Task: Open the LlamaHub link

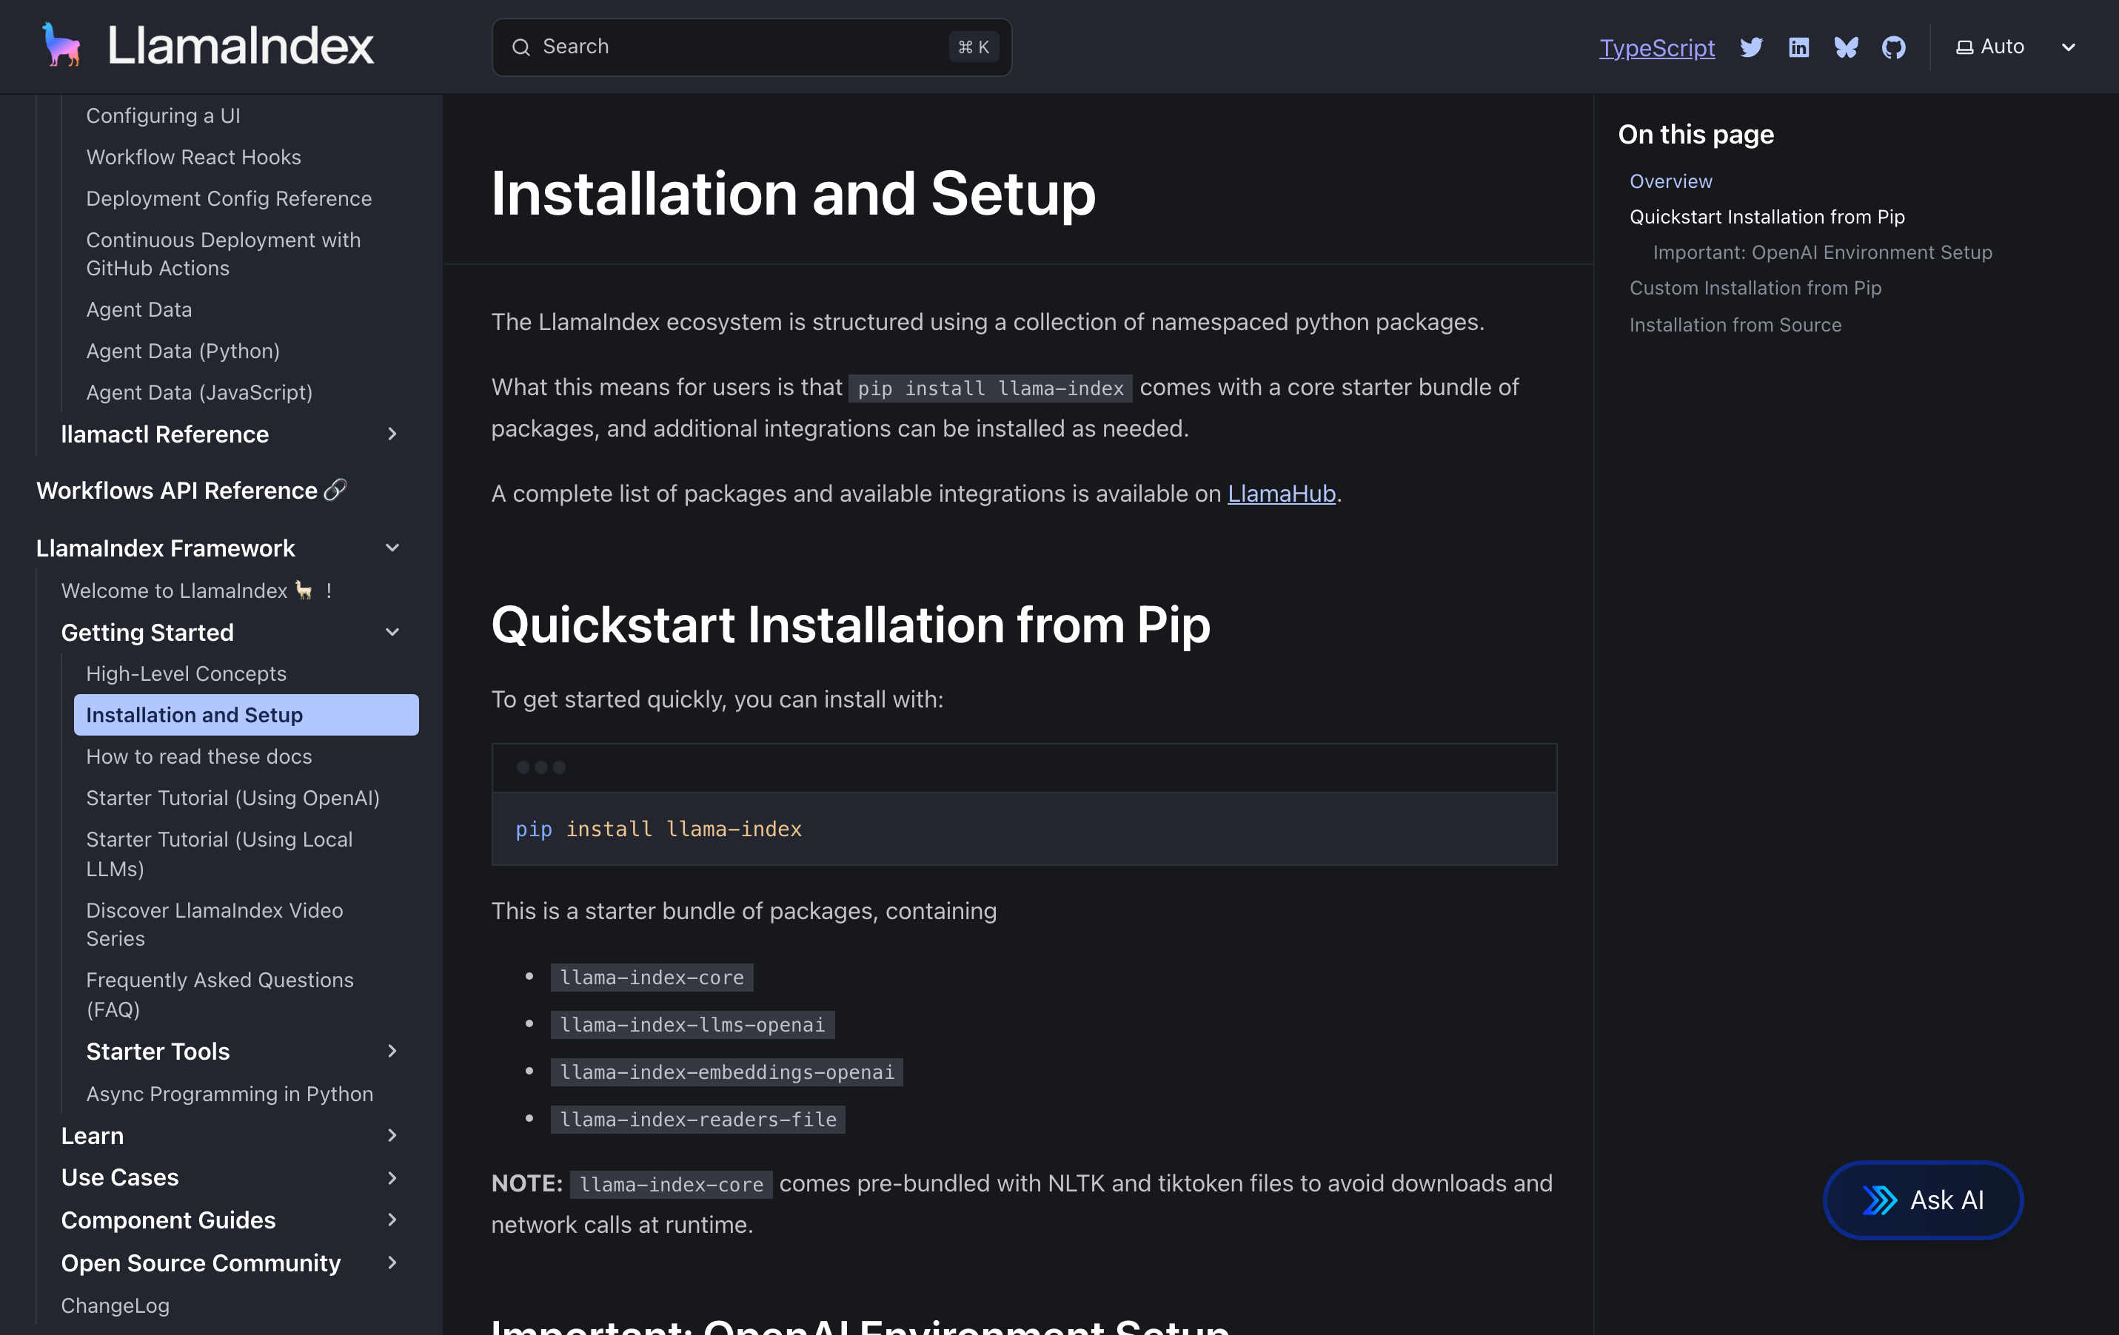Action: [x=1282, y=494]
